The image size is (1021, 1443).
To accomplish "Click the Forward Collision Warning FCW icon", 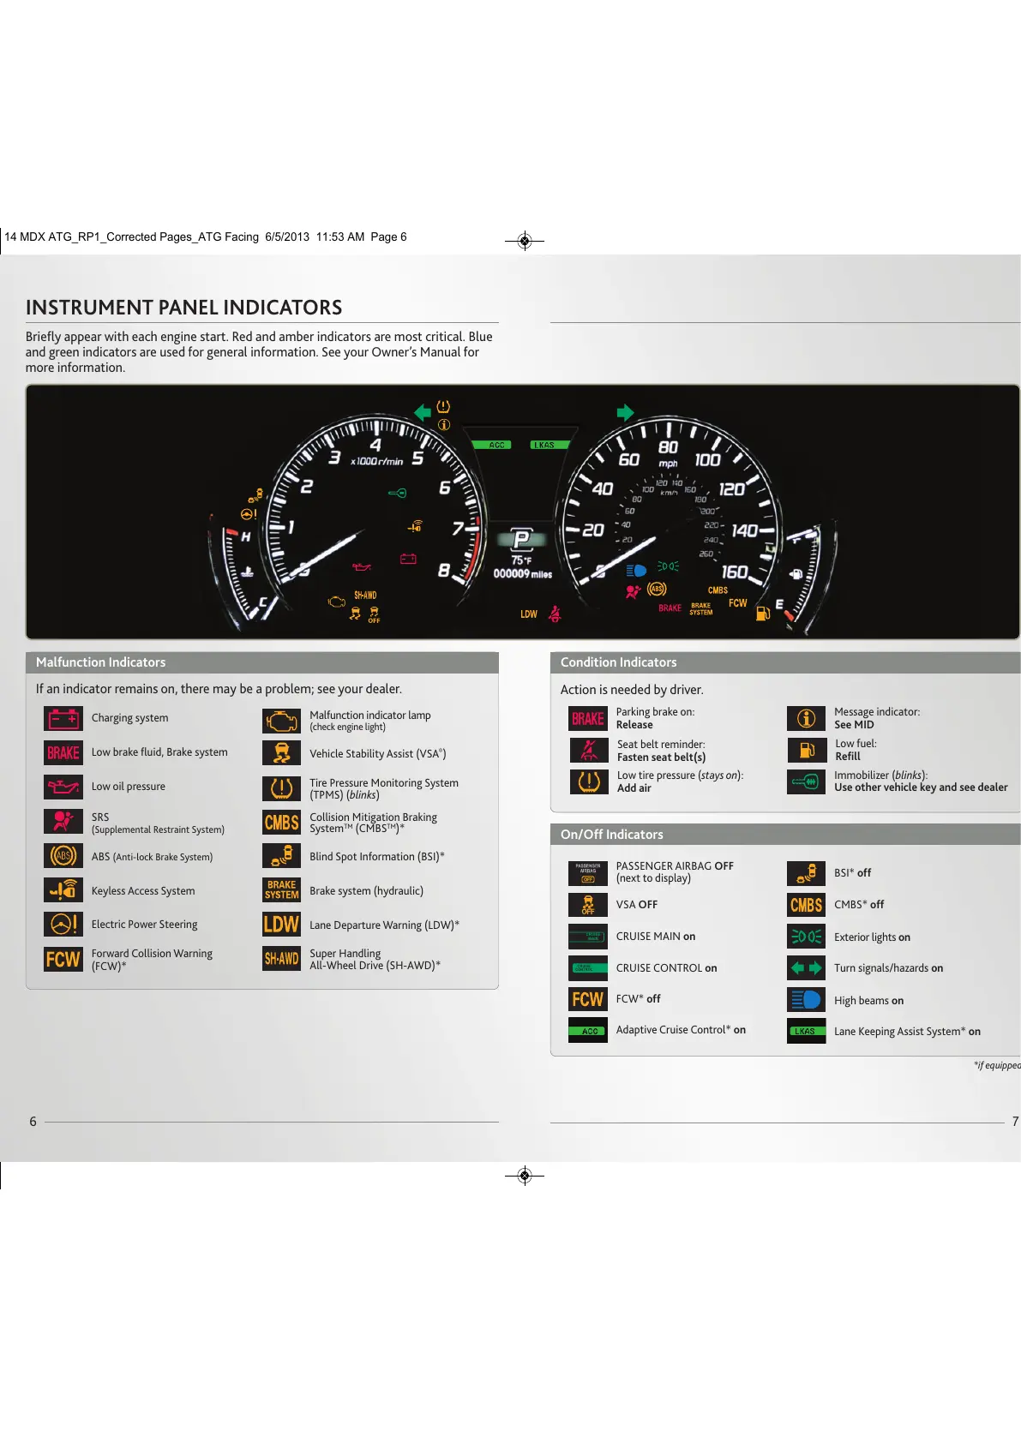I will [63, 959].
